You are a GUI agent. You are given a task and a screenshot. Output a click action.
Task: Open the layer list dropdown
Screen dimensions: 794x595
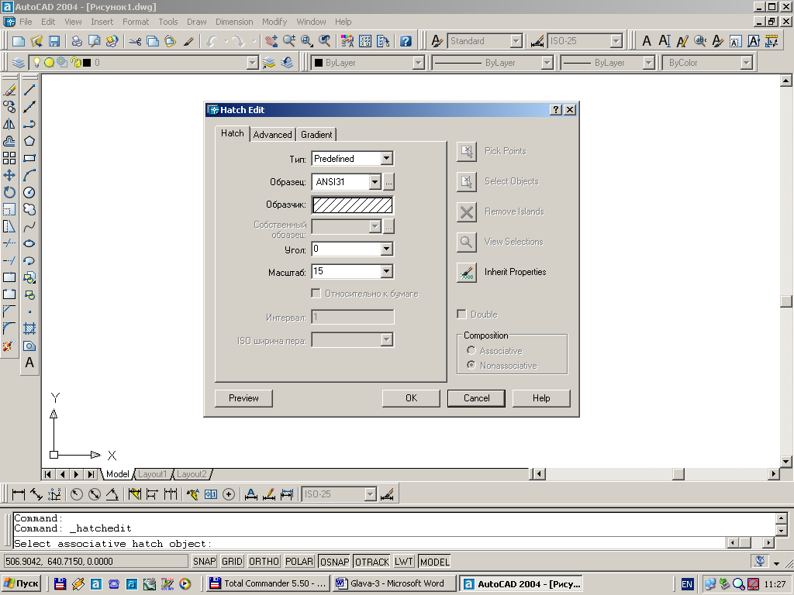252,63
